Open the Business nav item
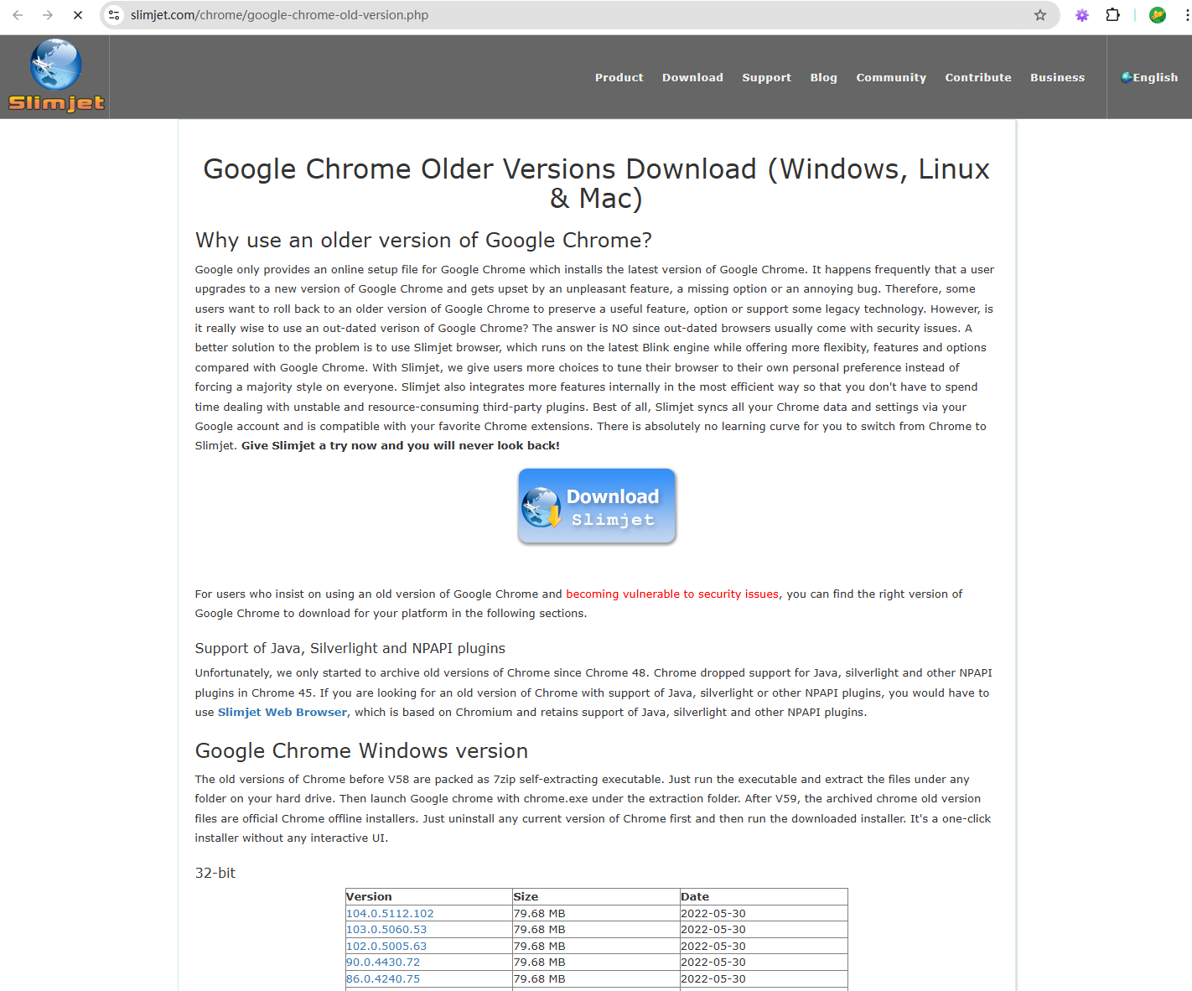 (x=1057, y=77)
